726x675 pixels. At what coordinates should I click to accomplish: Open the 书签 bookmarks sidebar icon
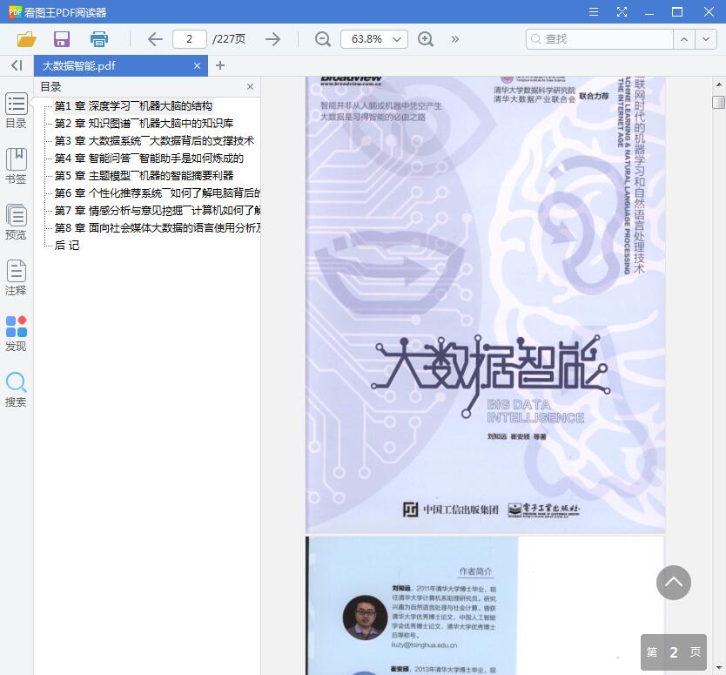[x=17, y=165]
